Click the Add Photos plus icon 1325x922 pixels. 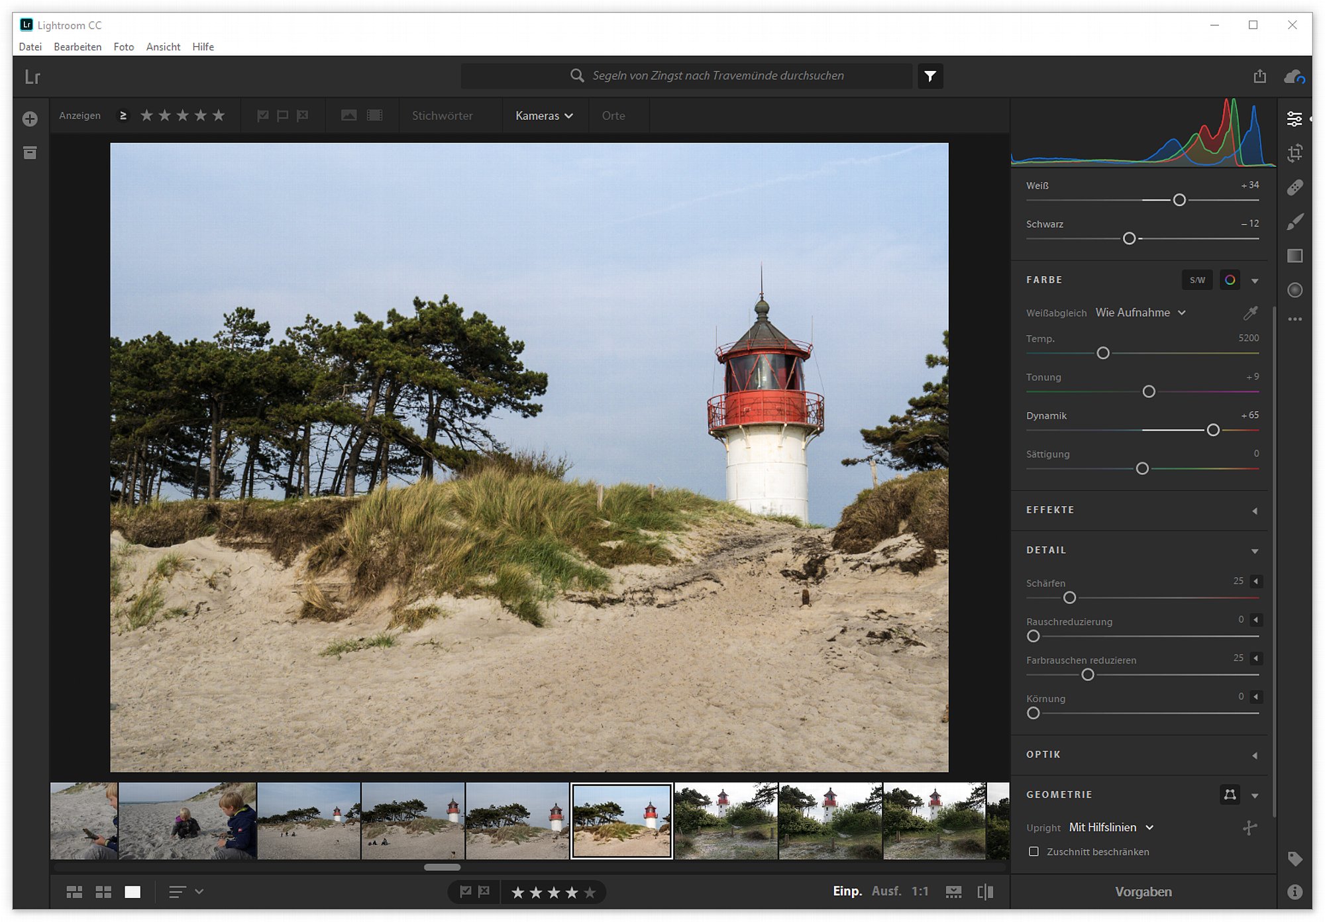30,119
